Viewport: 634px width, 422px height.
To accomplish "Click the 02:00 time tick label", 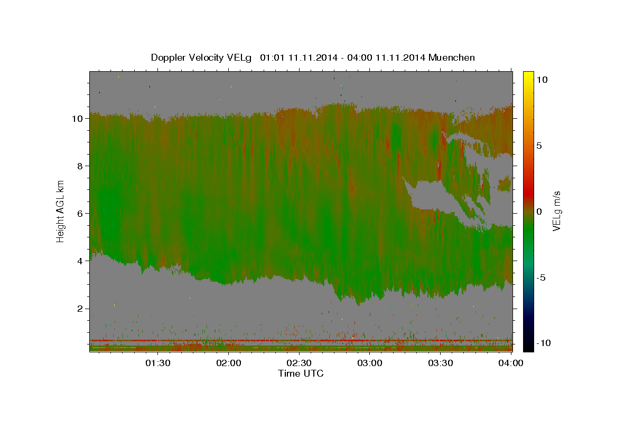I will [229, 363].
